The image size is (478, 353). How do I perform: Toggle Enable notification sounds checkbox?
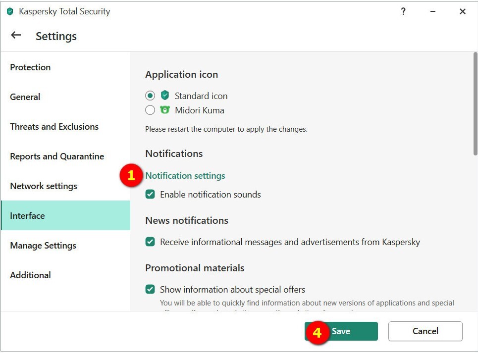[150, 194]
